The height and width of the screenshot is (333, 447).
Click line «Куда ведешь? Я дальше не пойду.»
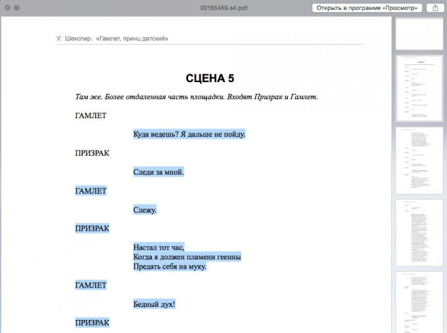[x=189, y=134]
